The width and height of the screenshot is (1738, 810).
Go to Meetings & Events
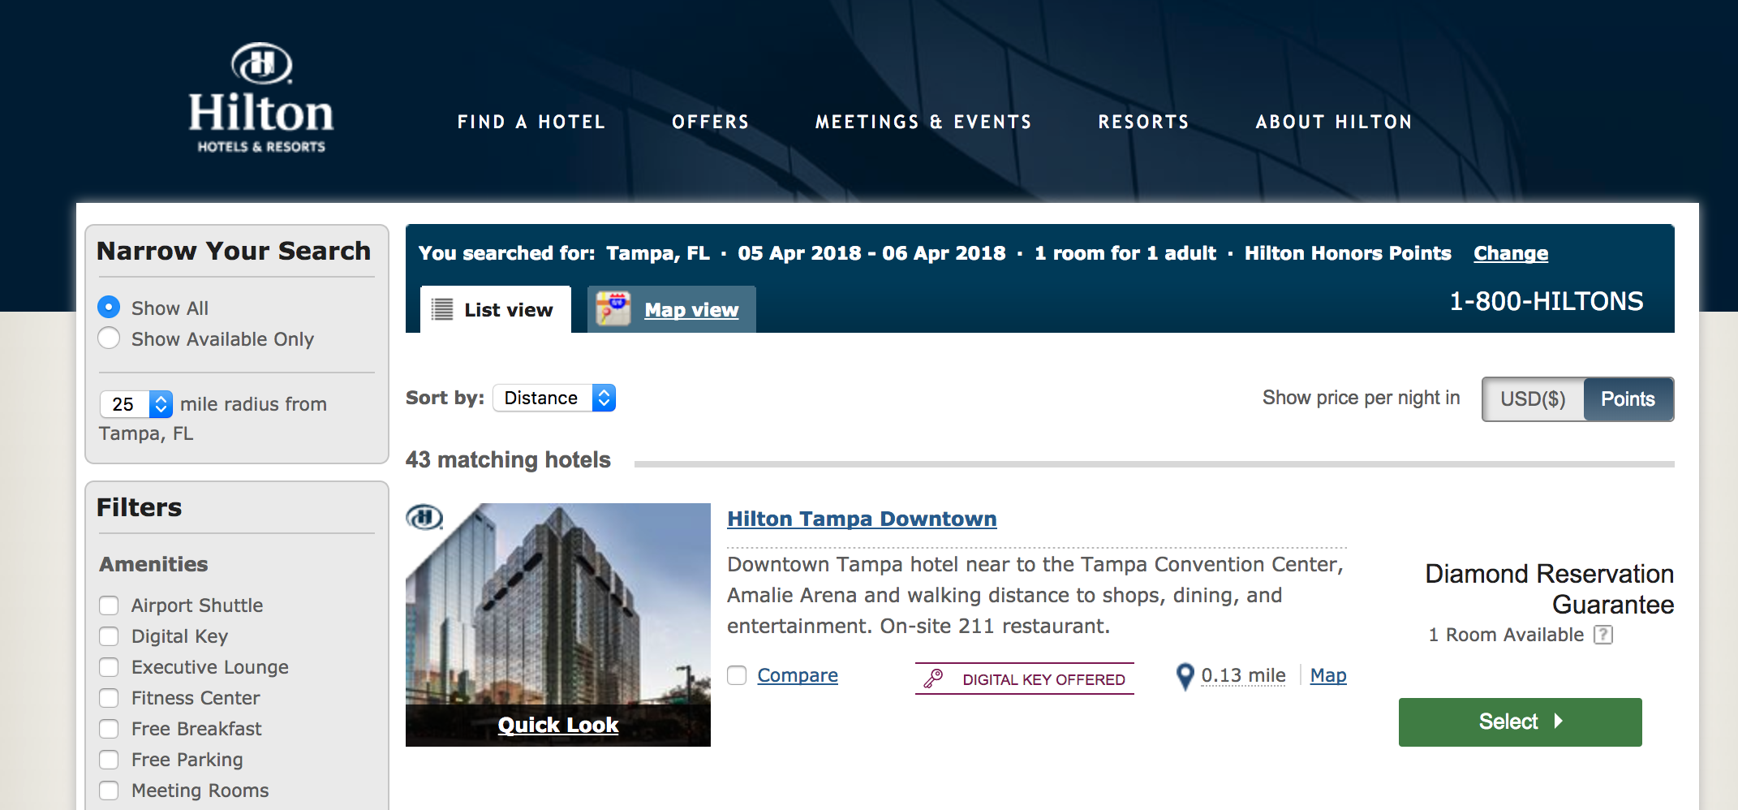point(923,122)
